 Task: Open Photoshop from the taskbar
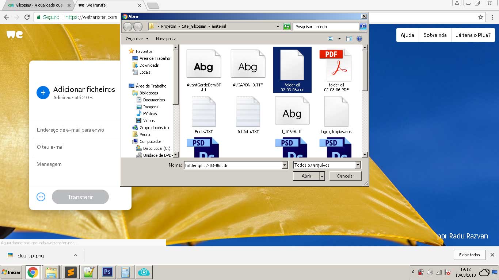[x=107, y=272]
